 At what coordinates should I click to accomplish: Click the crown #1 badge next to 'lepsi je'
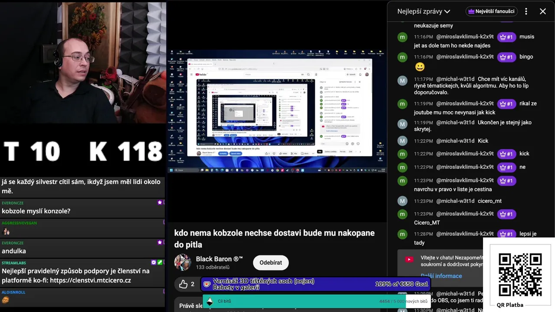tap(506, 234)
